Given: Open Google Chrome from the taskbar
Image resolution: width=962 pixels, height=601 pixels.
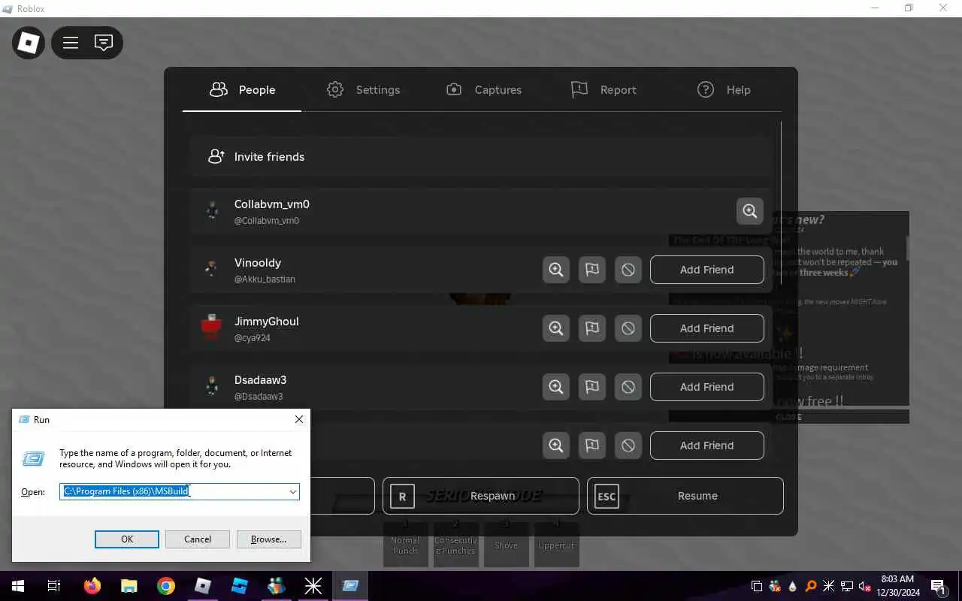Looking at the screenshot, I should click(166, 586).
